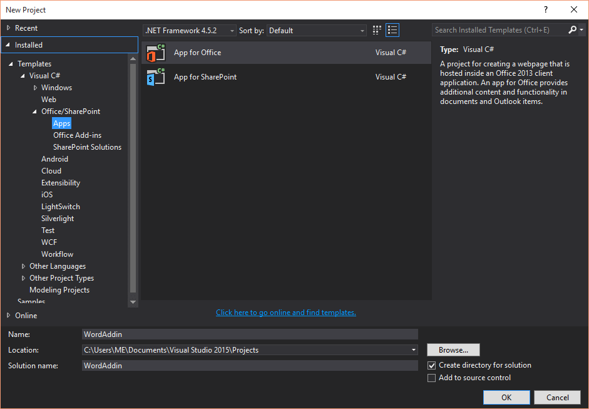The image size is (589, 409).
Task: Click the project Name input field
Action: pos(250,334)
